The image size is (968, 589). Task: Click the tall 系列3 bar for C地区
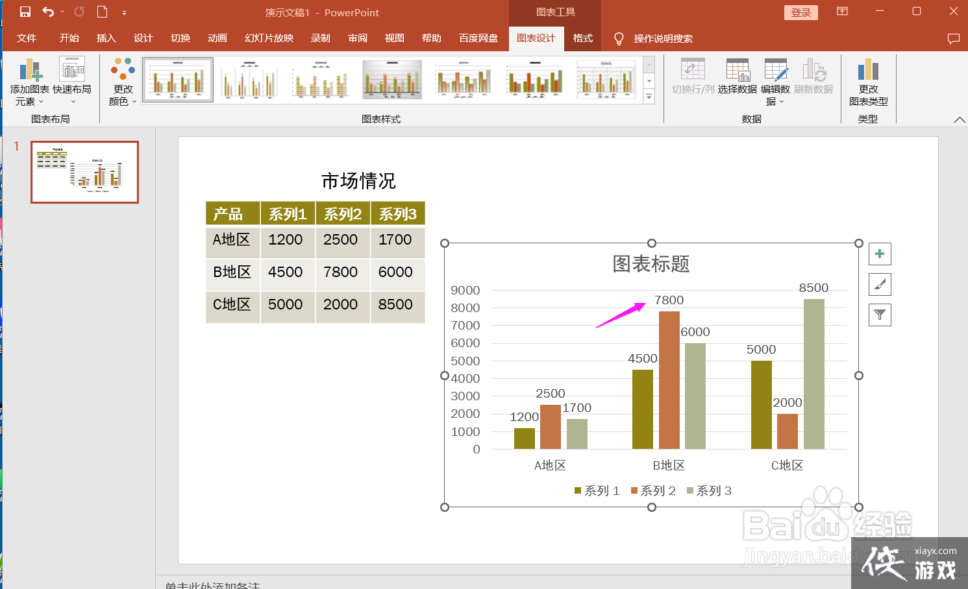click(x=814, y=374)
